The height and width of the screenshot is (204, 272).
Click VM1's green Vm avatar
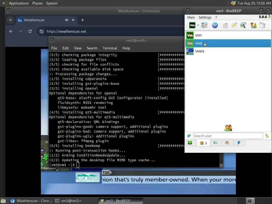(190, 35)
